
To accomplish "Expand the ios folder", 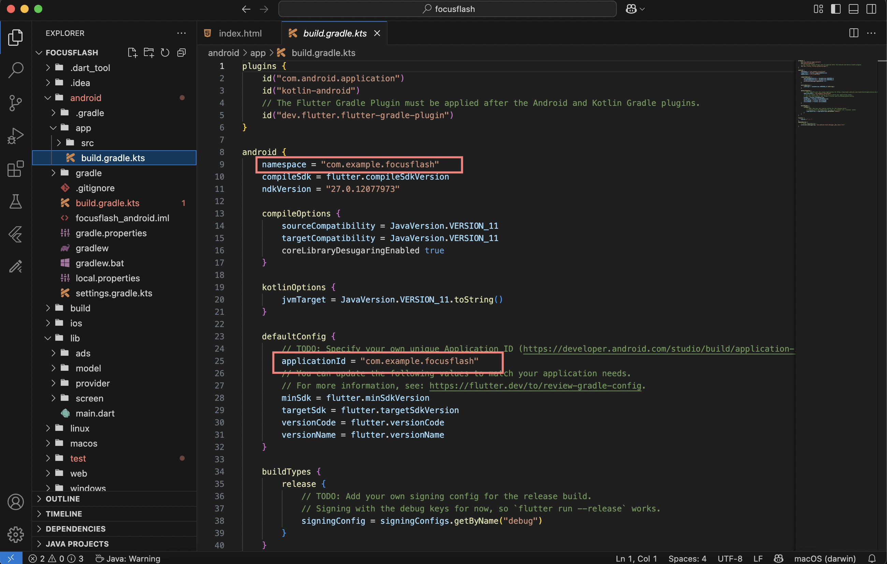I will pos(76,323).
